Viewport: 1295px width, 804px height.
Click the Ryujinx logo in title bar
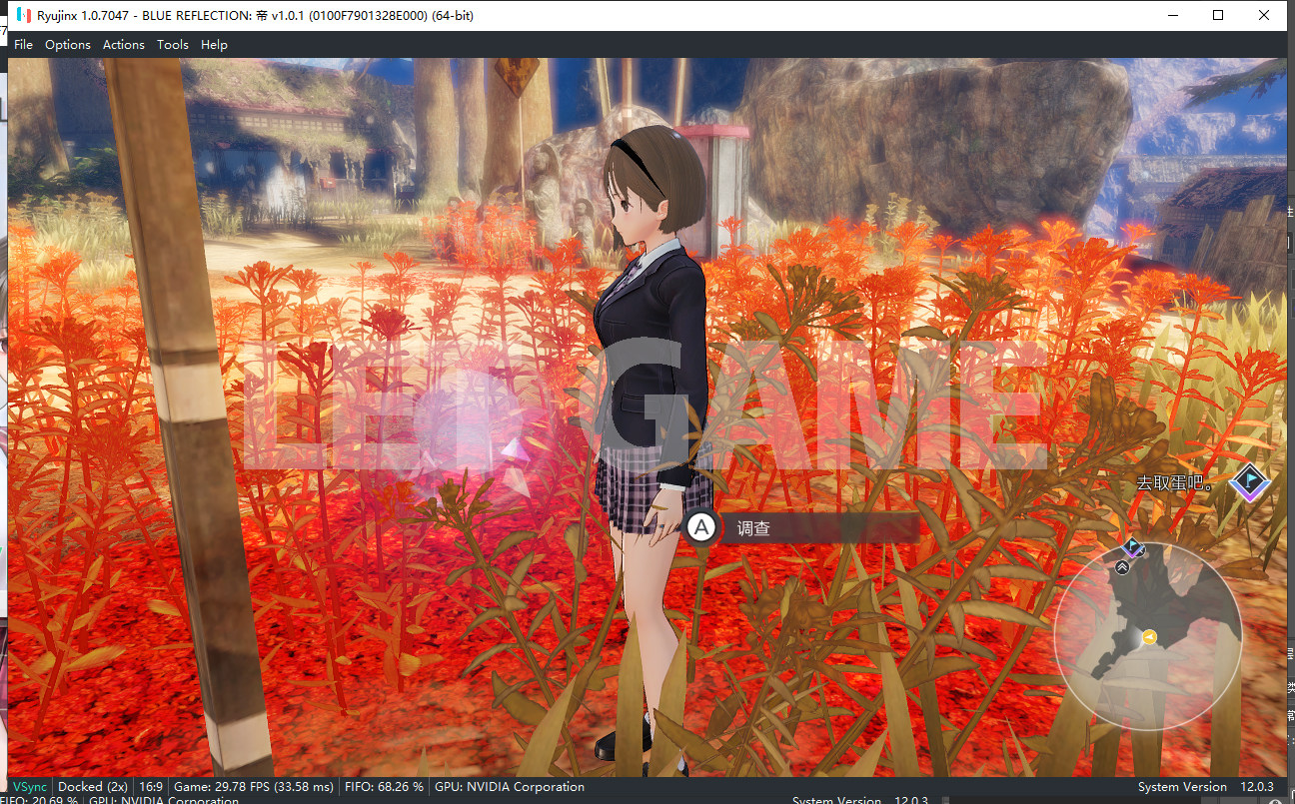(23, 15)
